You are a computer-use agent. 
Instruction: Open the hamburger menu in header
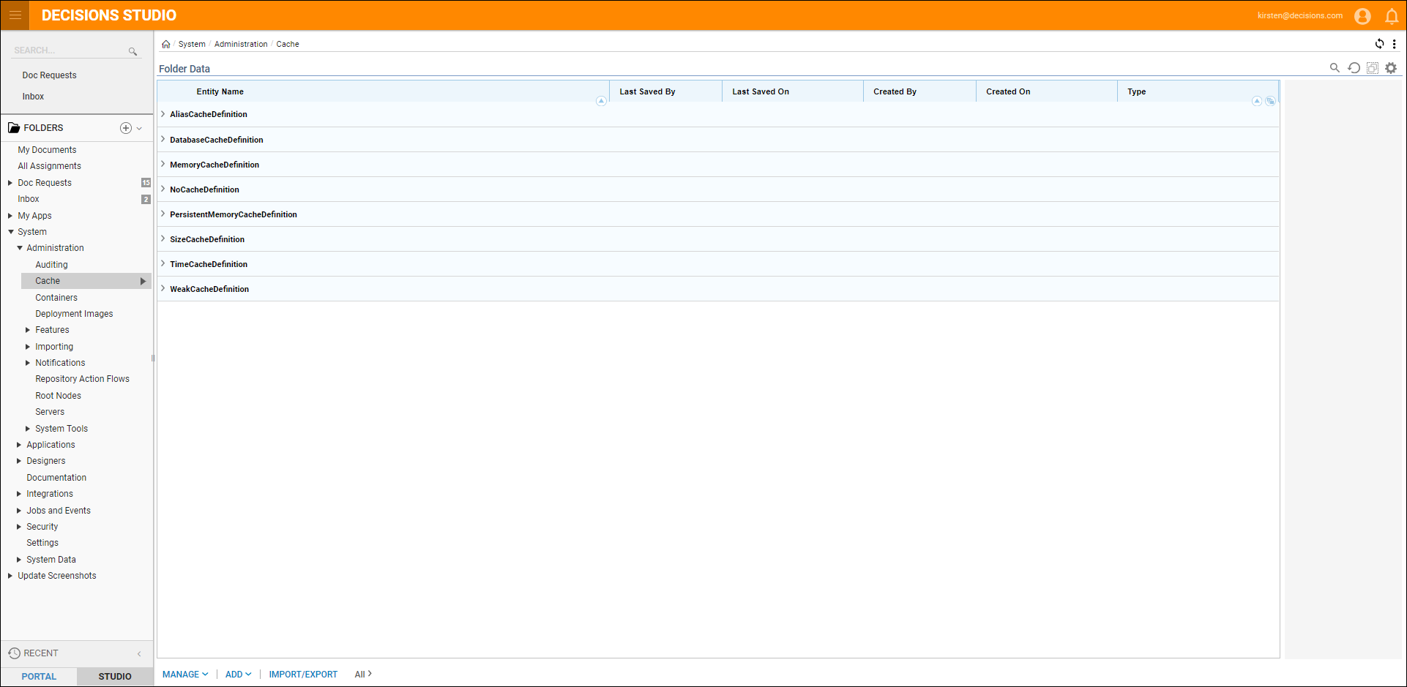tap(15, 15)
